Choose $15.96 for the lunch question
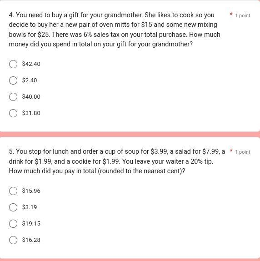Viewport: 260px width, 261px height. click(x=13, y=191)
